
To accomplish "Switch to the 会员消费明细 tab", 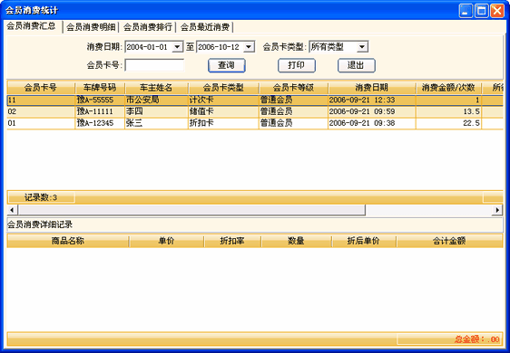I will [x=91, y=27].
